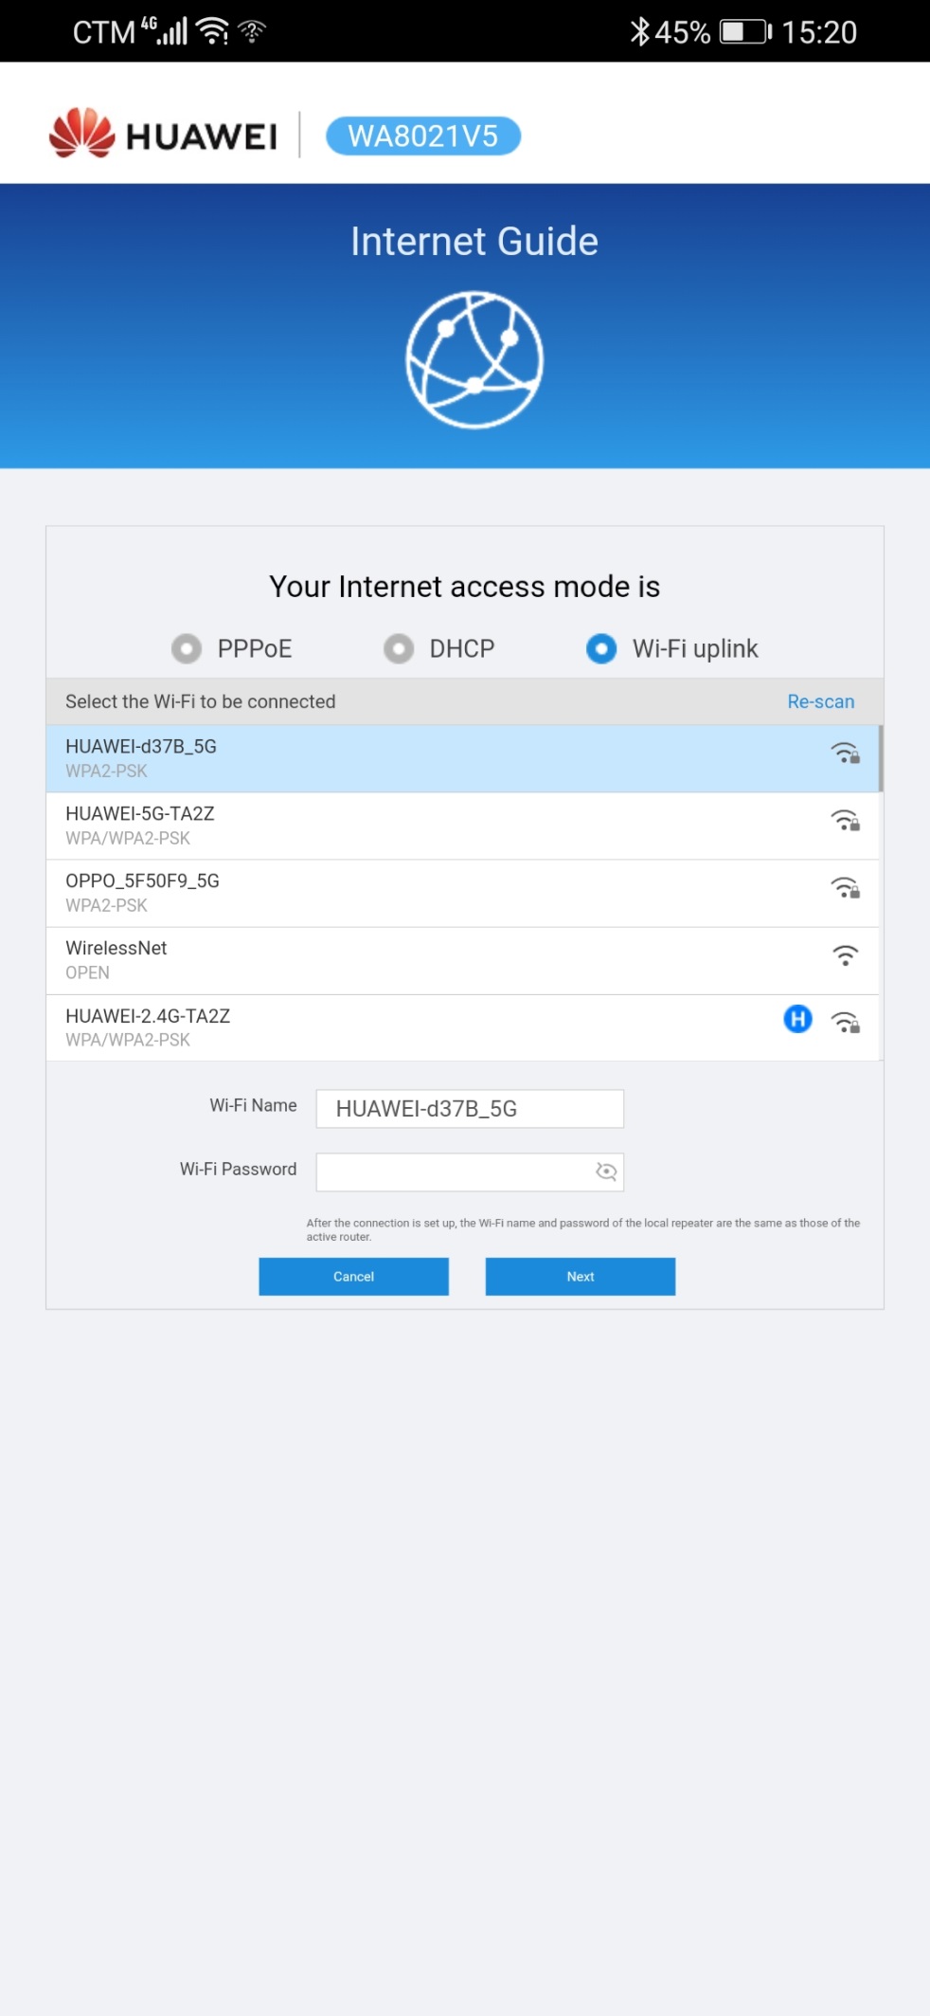This screenshot has height=2016, width=930.
Task: Select Wi-Fi uplink access mode
Action: (x=601, y=648)
